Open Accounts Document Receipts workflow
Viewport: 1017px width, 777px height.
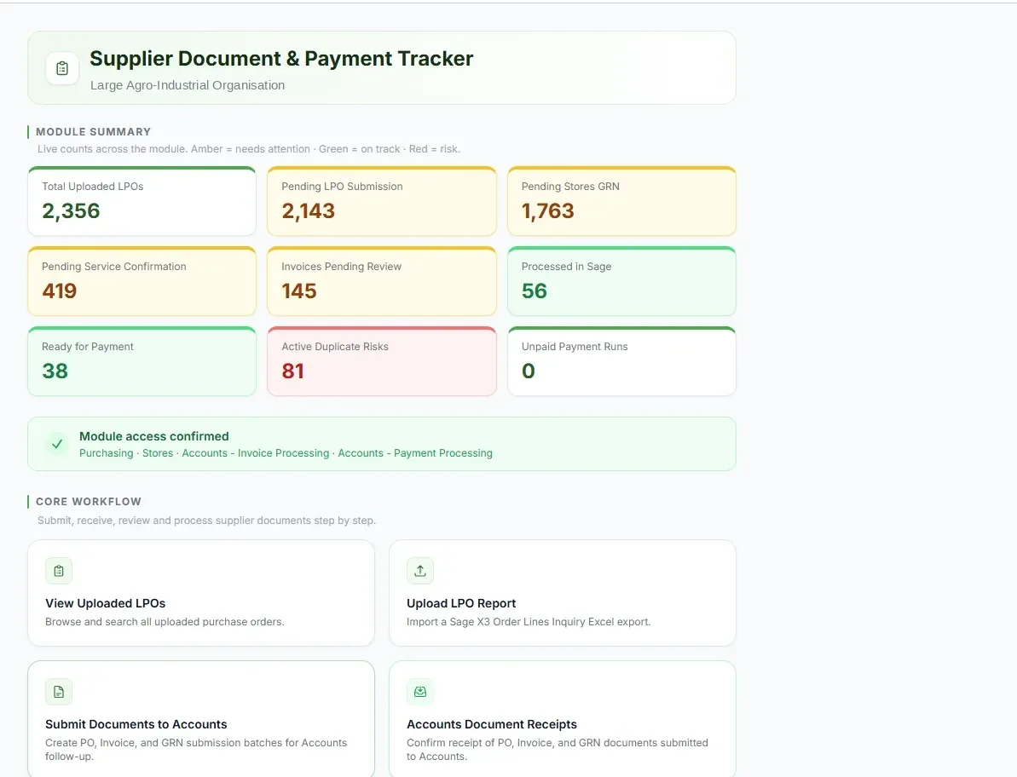coord(563,719)
